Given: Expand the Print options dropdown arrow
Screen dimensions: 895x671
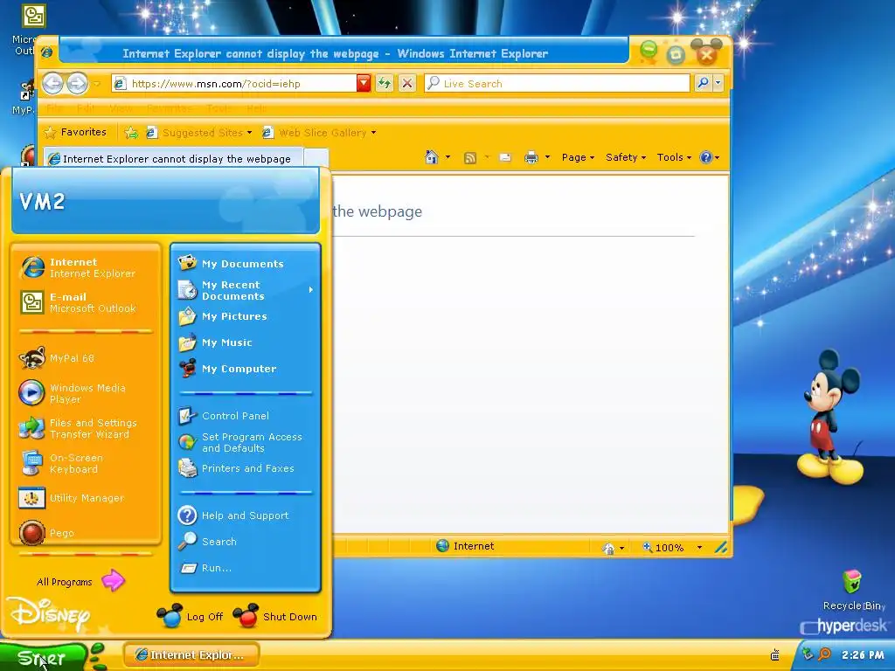Looking at the screenshot, I should click(x=547, y=157).
